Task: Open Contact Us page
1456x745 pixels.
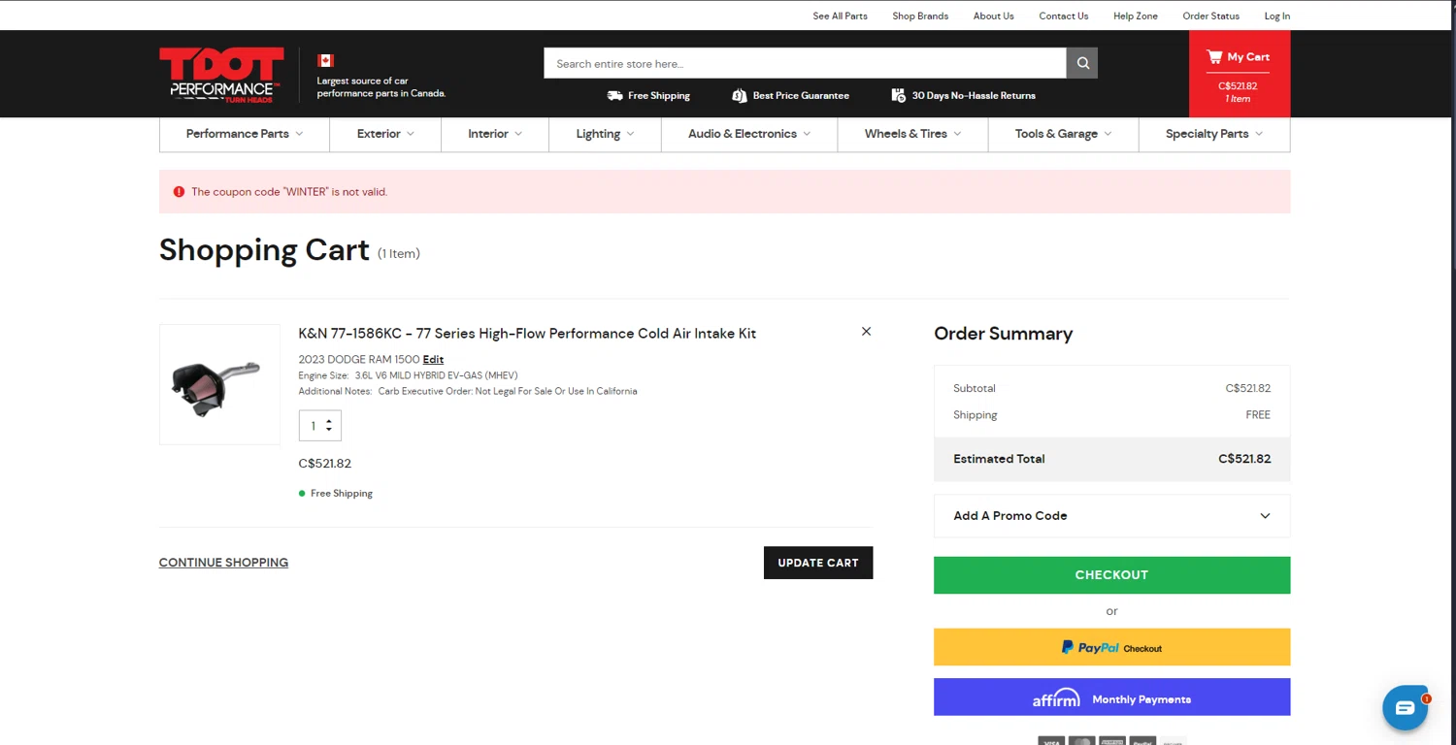Action: click(x=1063, y=16)
